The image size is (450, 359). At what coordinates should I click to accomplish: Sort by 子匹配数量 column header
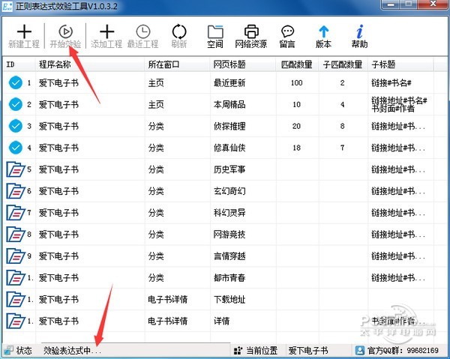tap(343, 64)
